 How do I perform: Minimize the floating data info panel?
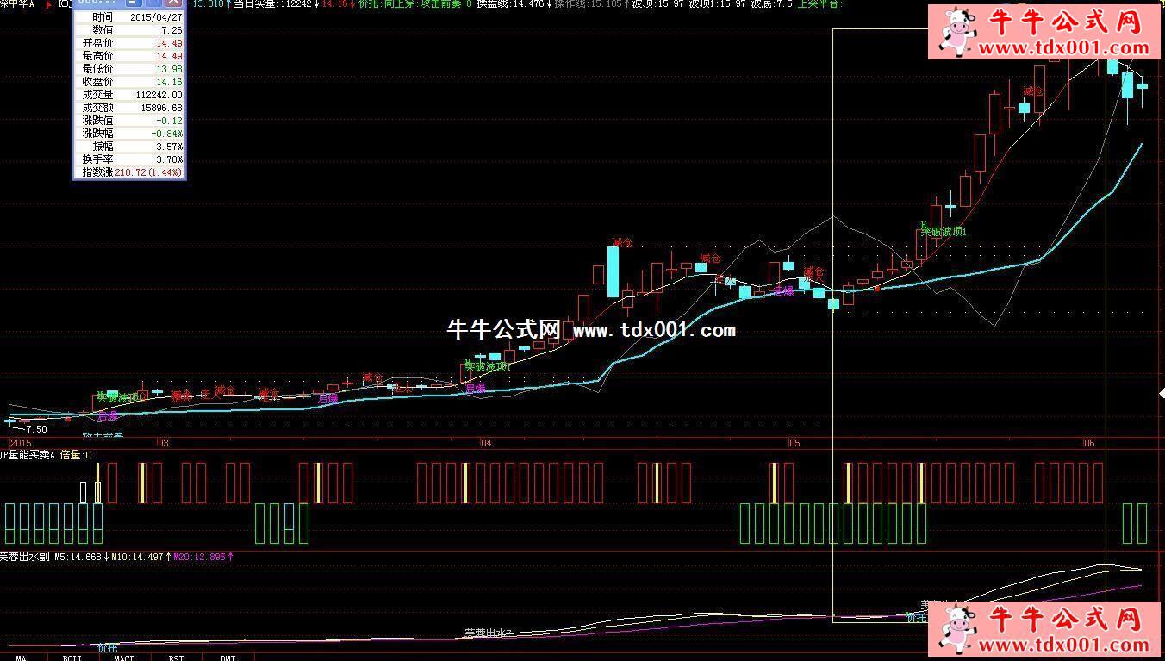(x=132, y=3)
